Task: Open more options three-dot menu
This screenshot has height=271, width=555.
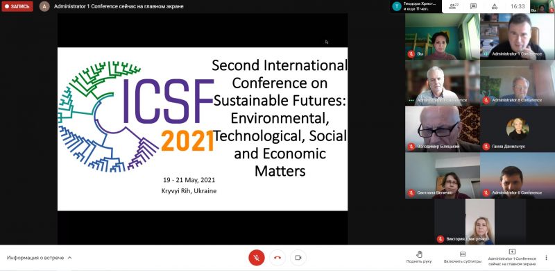Action: coord(546,258)
